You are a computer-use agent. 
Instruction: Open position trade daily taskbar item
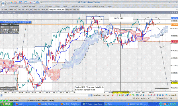click(137, 104)
